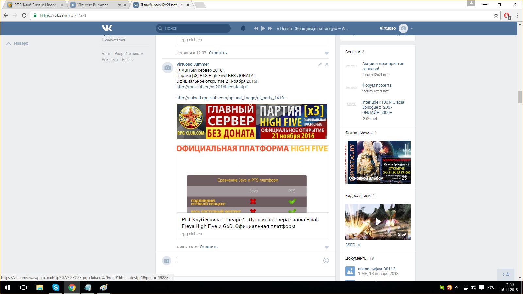This screenshot has height=294, width=523.
Task: Expand the Virtuoso profile dropdown menu
Action: coord(411,29)
